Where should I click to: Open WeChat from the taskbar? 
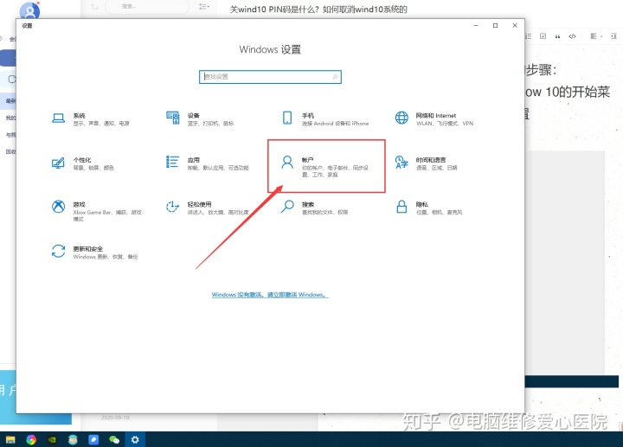click(x=114, y=439)
